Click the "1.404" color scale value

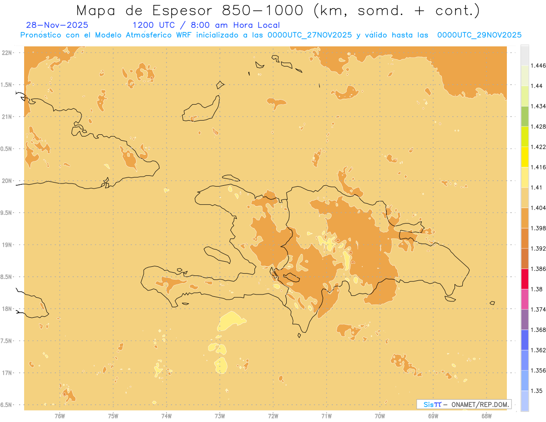point(539,208)
